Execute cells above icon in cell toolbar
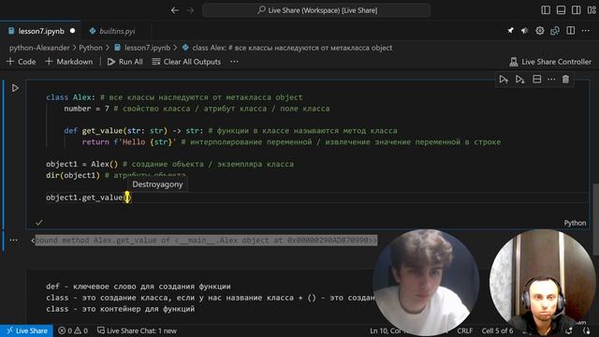599x337 pixels. tap(504, 80)
